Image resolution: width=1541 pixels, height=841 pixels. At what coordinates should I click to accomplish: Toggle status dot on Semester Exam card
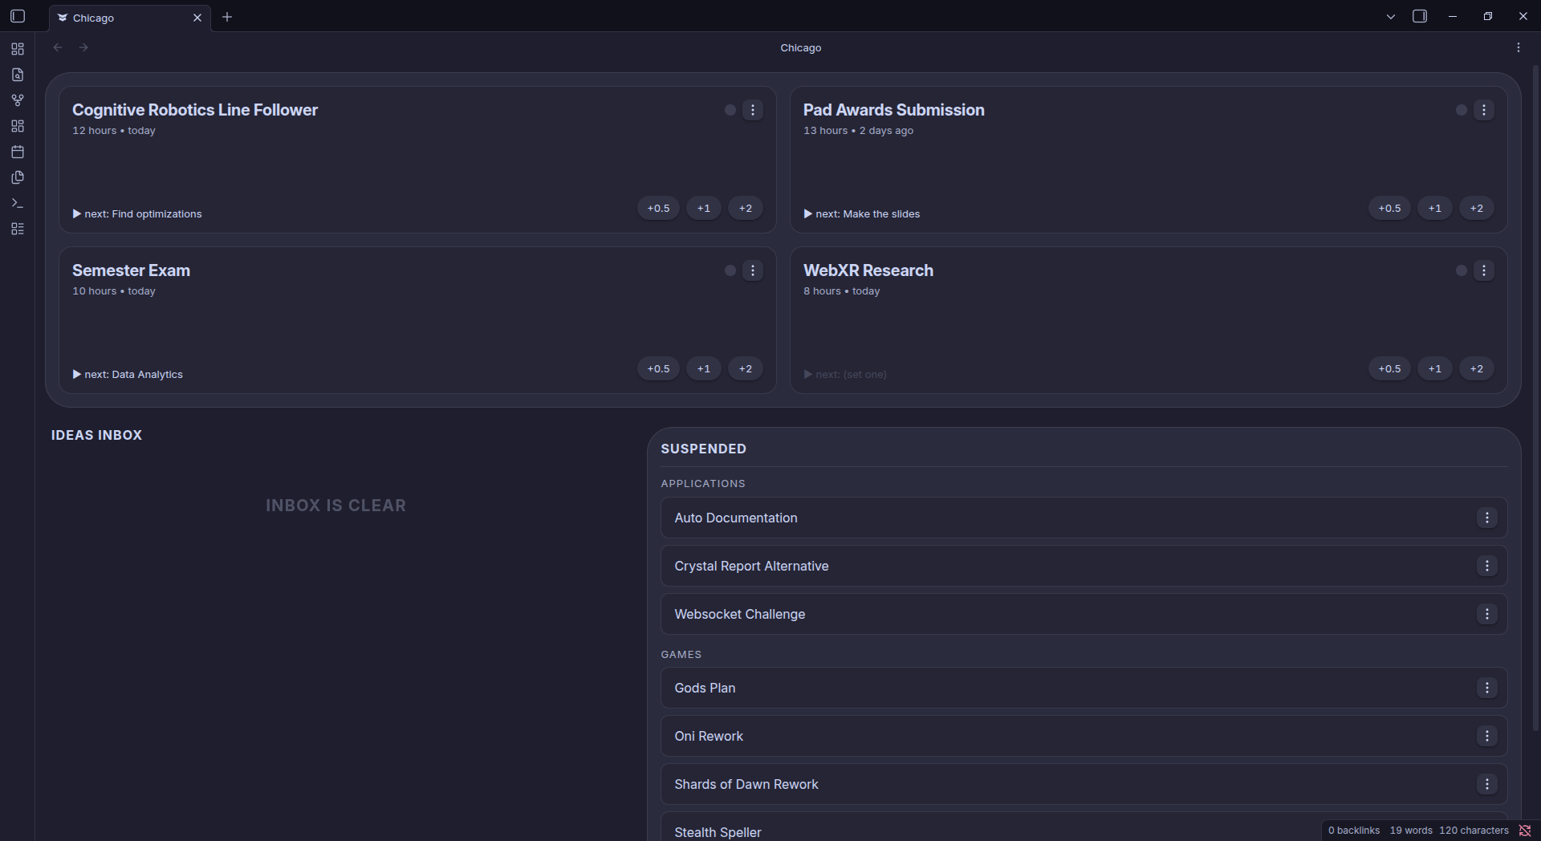pyautogui.click(x=730, y=270)
